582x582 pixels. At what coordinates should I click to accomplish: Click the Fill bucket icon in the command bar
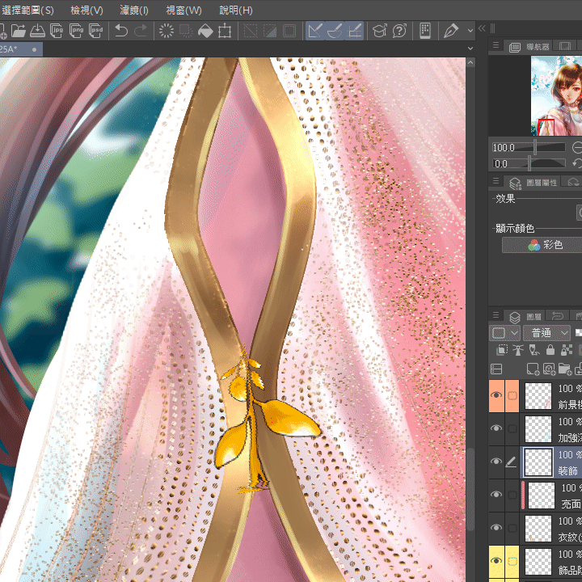click(205, 31)
